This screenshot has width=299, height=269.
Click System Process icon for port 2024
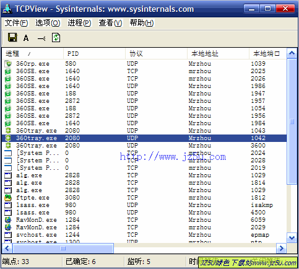pyautogui.click(x=8, y=153)
